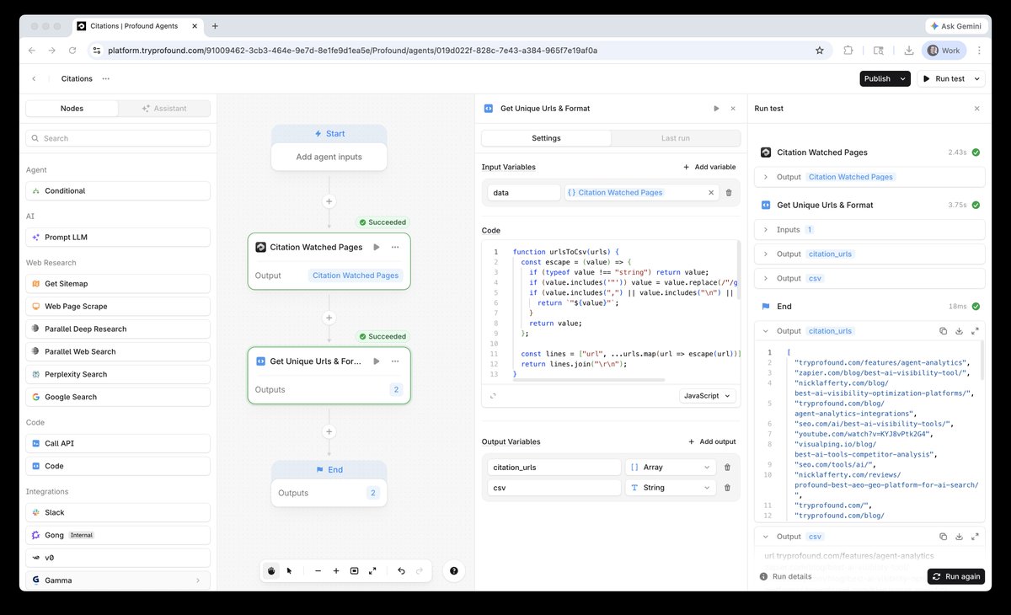This screenshot has width=1011, height=615.
Task: Run the Get Unique Urls canvas node
Action: click(x=377, y=361)
